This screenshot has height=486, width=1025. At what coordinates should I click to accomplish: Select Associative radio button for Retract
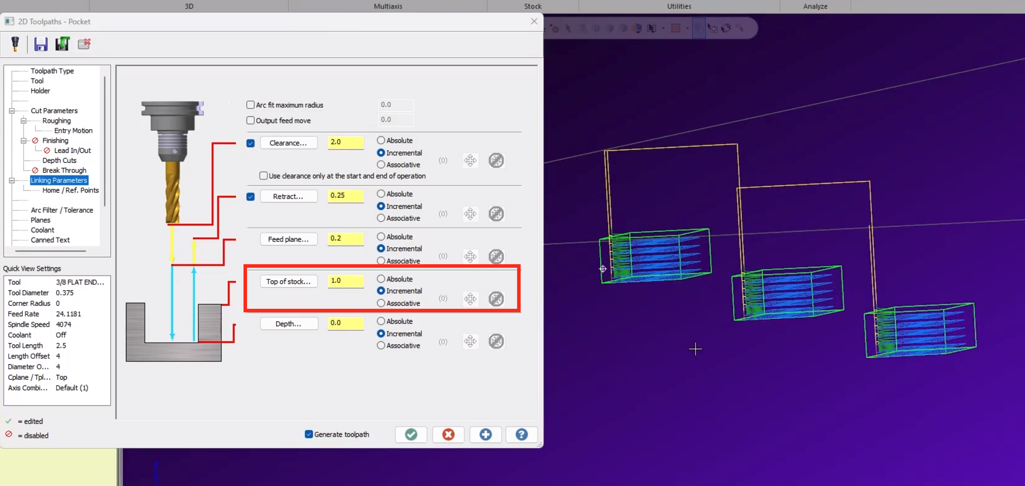(x=381, y=218)
